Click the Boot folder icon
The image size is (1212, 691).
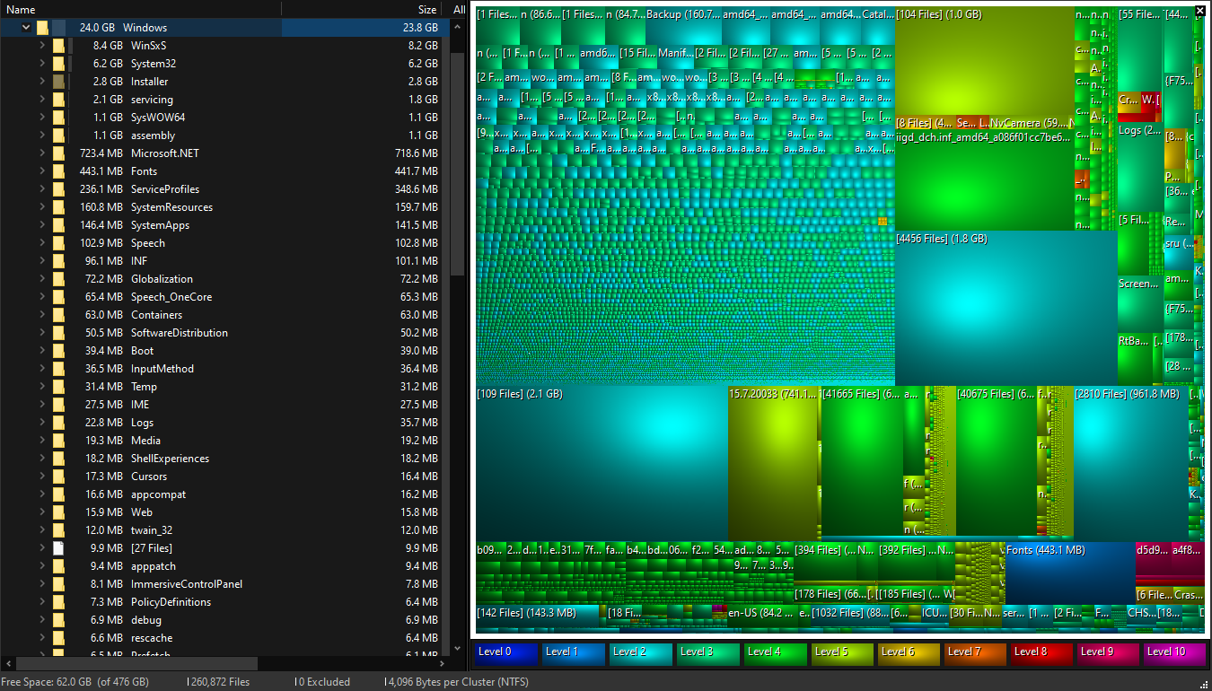point(58,350)
